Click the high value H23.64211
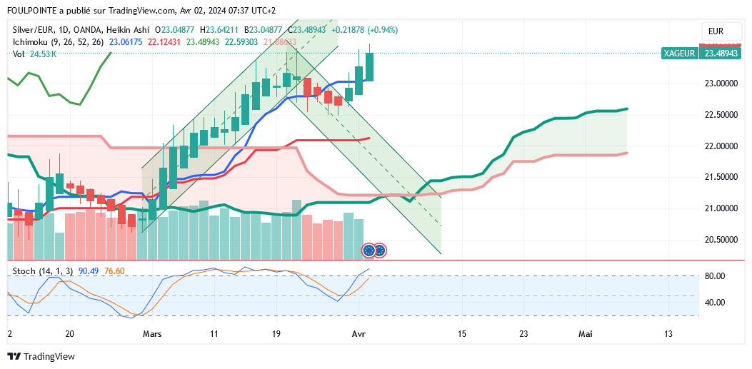Image resolution: width=752 pixels, height=369 pixels. 219,30
